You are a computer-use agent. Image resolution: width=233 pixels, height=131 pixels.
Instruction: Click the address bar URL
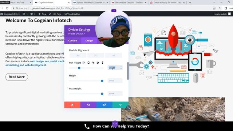click(56, 8)
